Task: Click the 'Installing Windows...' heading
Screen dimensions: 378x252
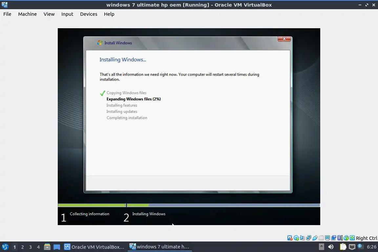Action: pos(123,60)
